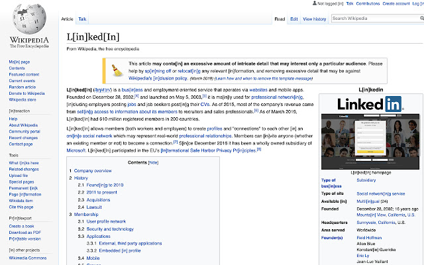Viewport: 424px width, 265px height.
Task: Open Community portal link
Action: pos(25,131)
